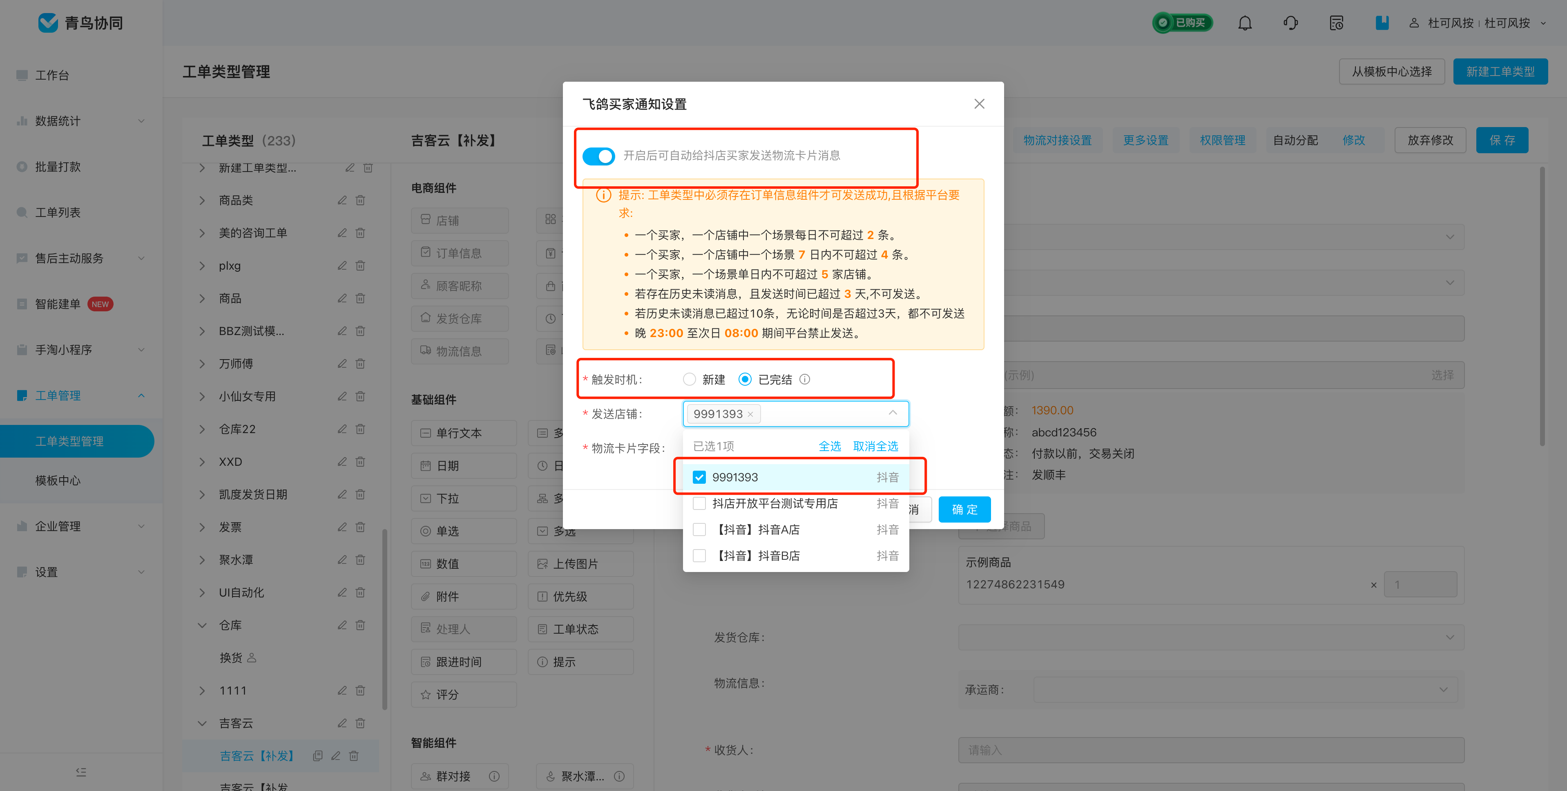This screenshot has width=1567, height=791.
Task: Delete the 商品类 work order type
Action: pyautogui.click(x=360, y=200)
